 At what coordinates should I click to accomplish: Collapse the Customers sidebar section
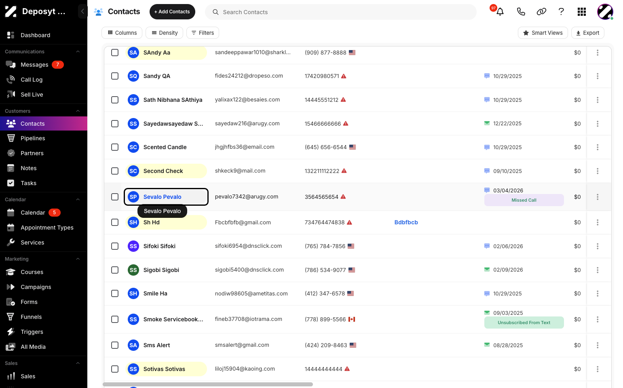click(x=78, y=111)
